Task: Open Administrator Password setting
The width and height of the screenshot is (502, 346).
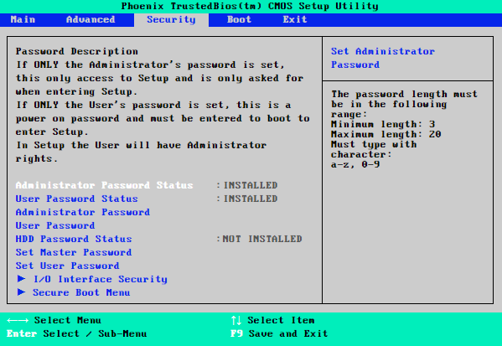Action: [x=83, y=212]
